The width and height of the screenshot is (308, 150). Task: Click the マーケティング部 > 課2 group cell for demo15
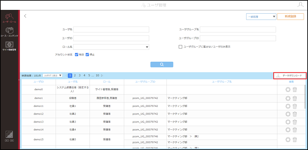pyautogui.click(x=222, y=136)
